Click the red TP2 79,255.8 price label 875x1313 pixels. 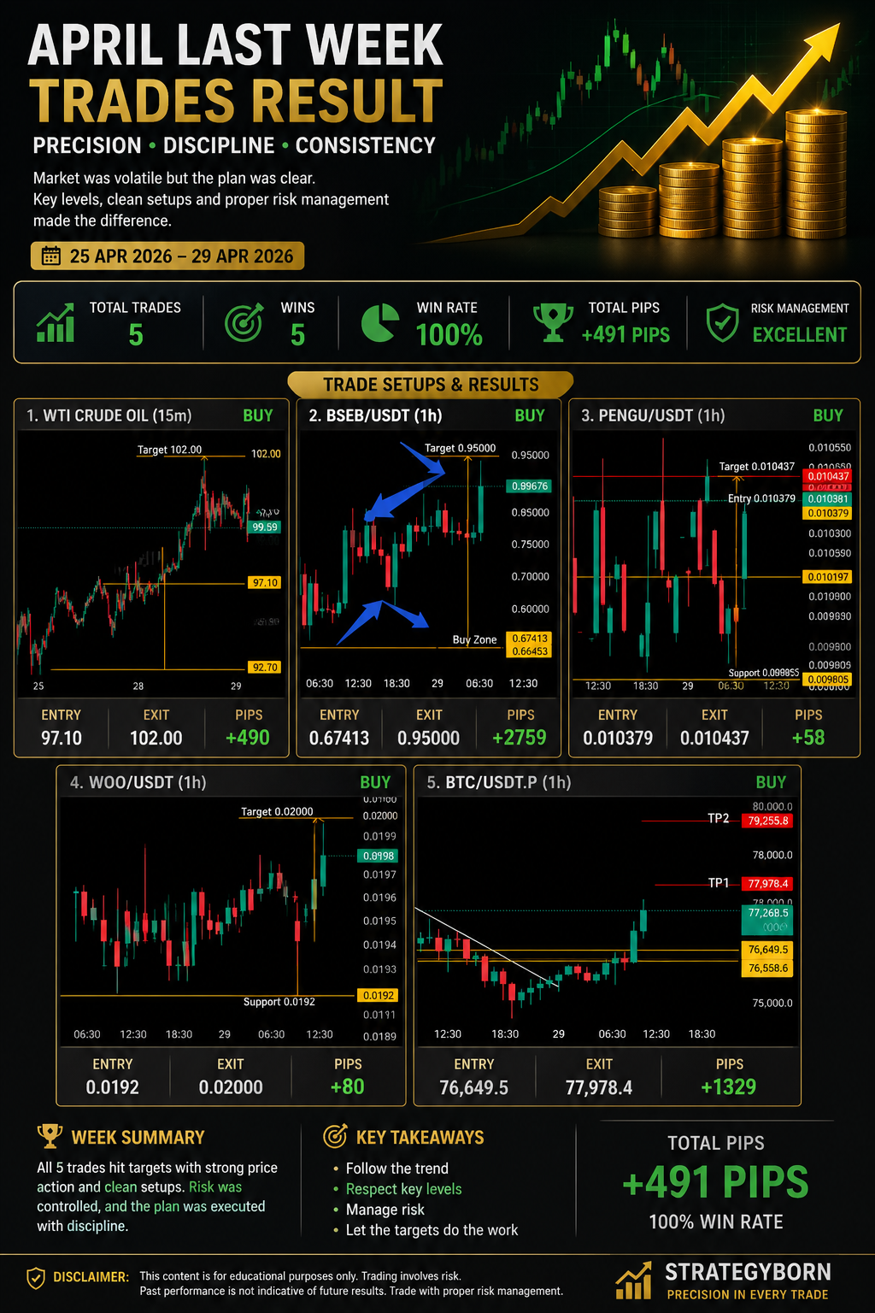768,821
